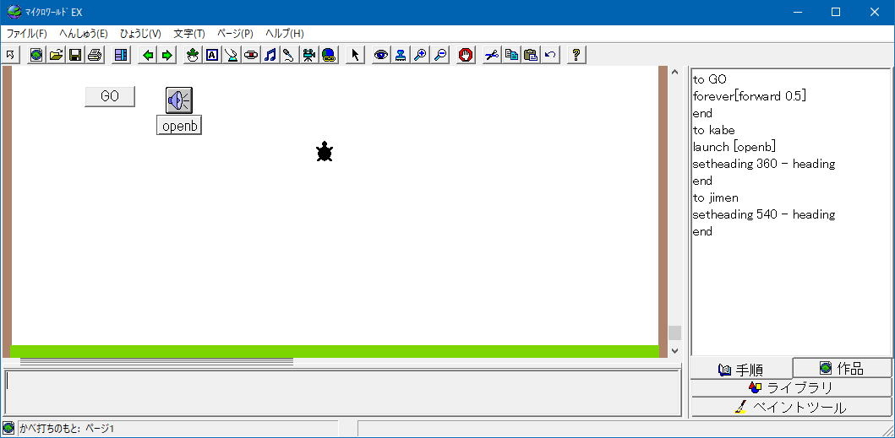The image size is (895, 438).
Task: Open the ライブラリ tab
Action: (x=791, y=388)
